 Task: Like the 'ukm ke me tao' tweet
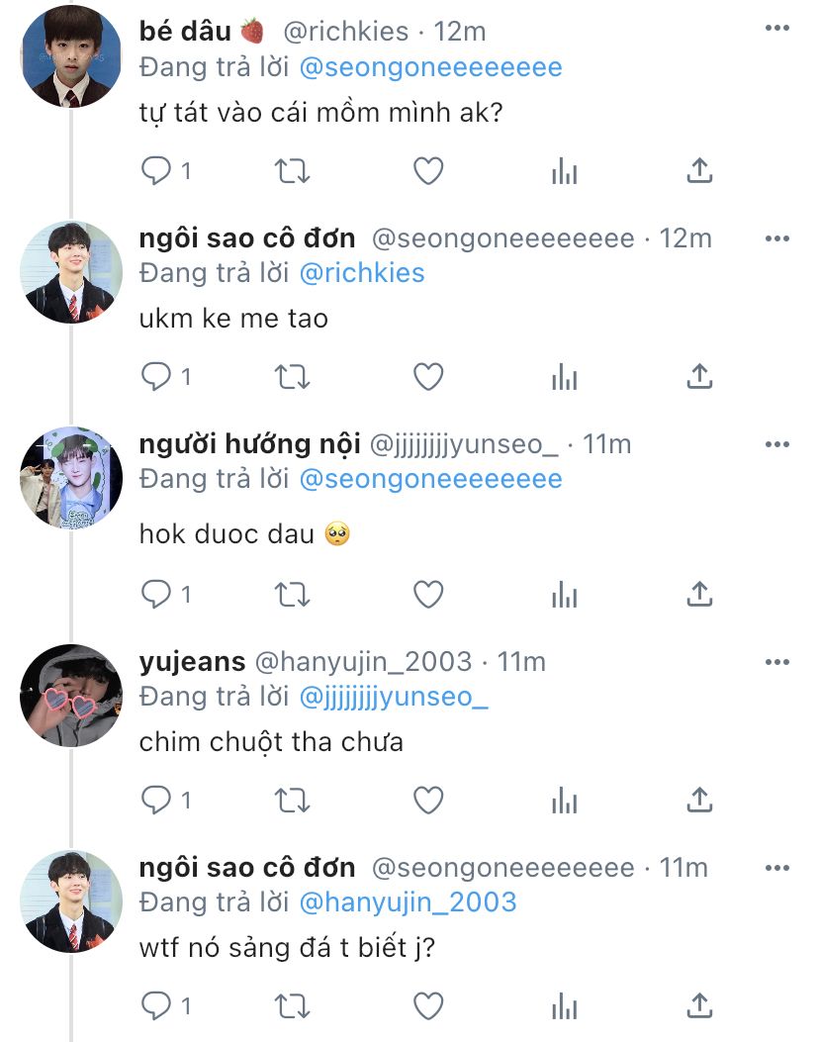click(428, 377)
